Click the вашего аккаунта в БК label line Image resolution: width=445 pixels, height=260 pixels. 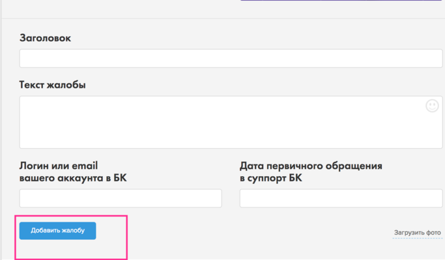point(73,178)
